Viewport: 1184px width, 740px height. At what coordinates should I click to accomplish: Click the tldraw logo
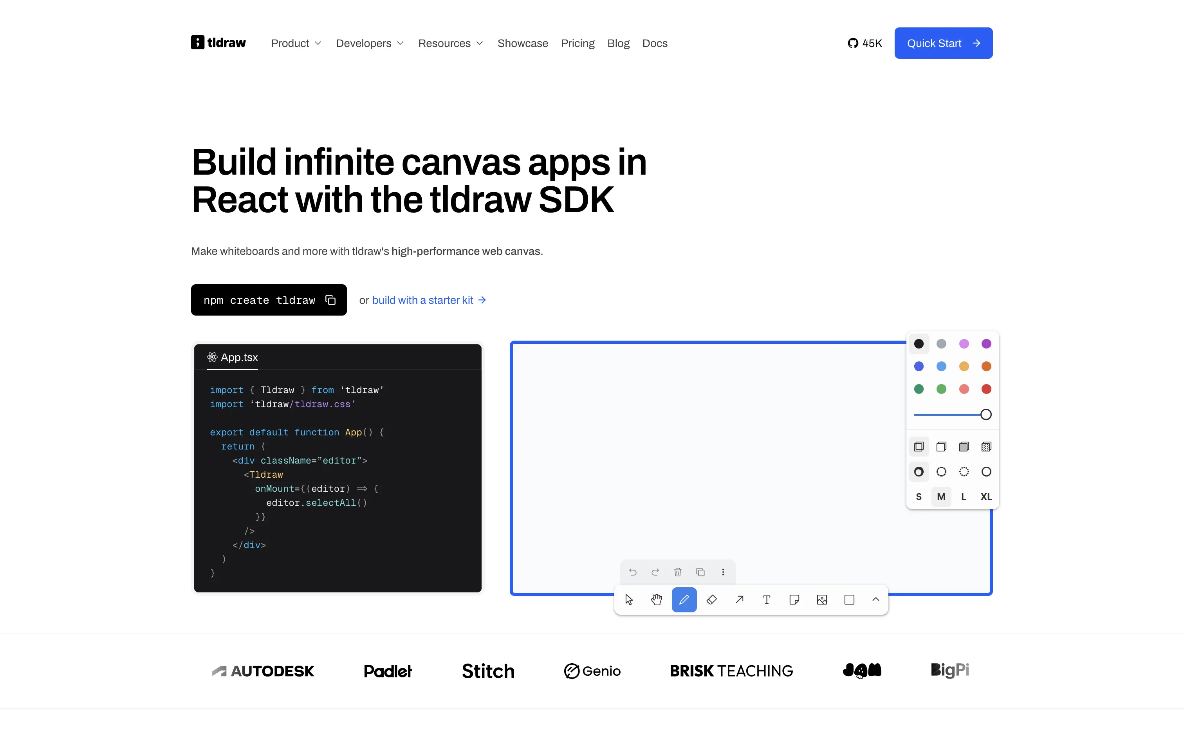click(219, 43)
